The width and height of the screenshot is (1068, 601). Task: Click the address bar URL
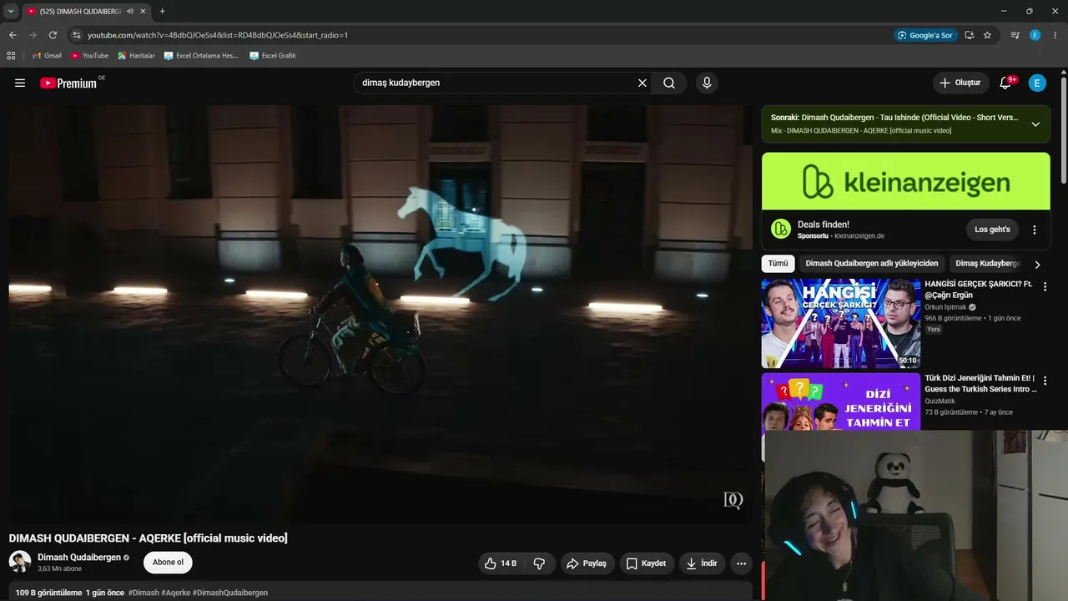(218, 35)
